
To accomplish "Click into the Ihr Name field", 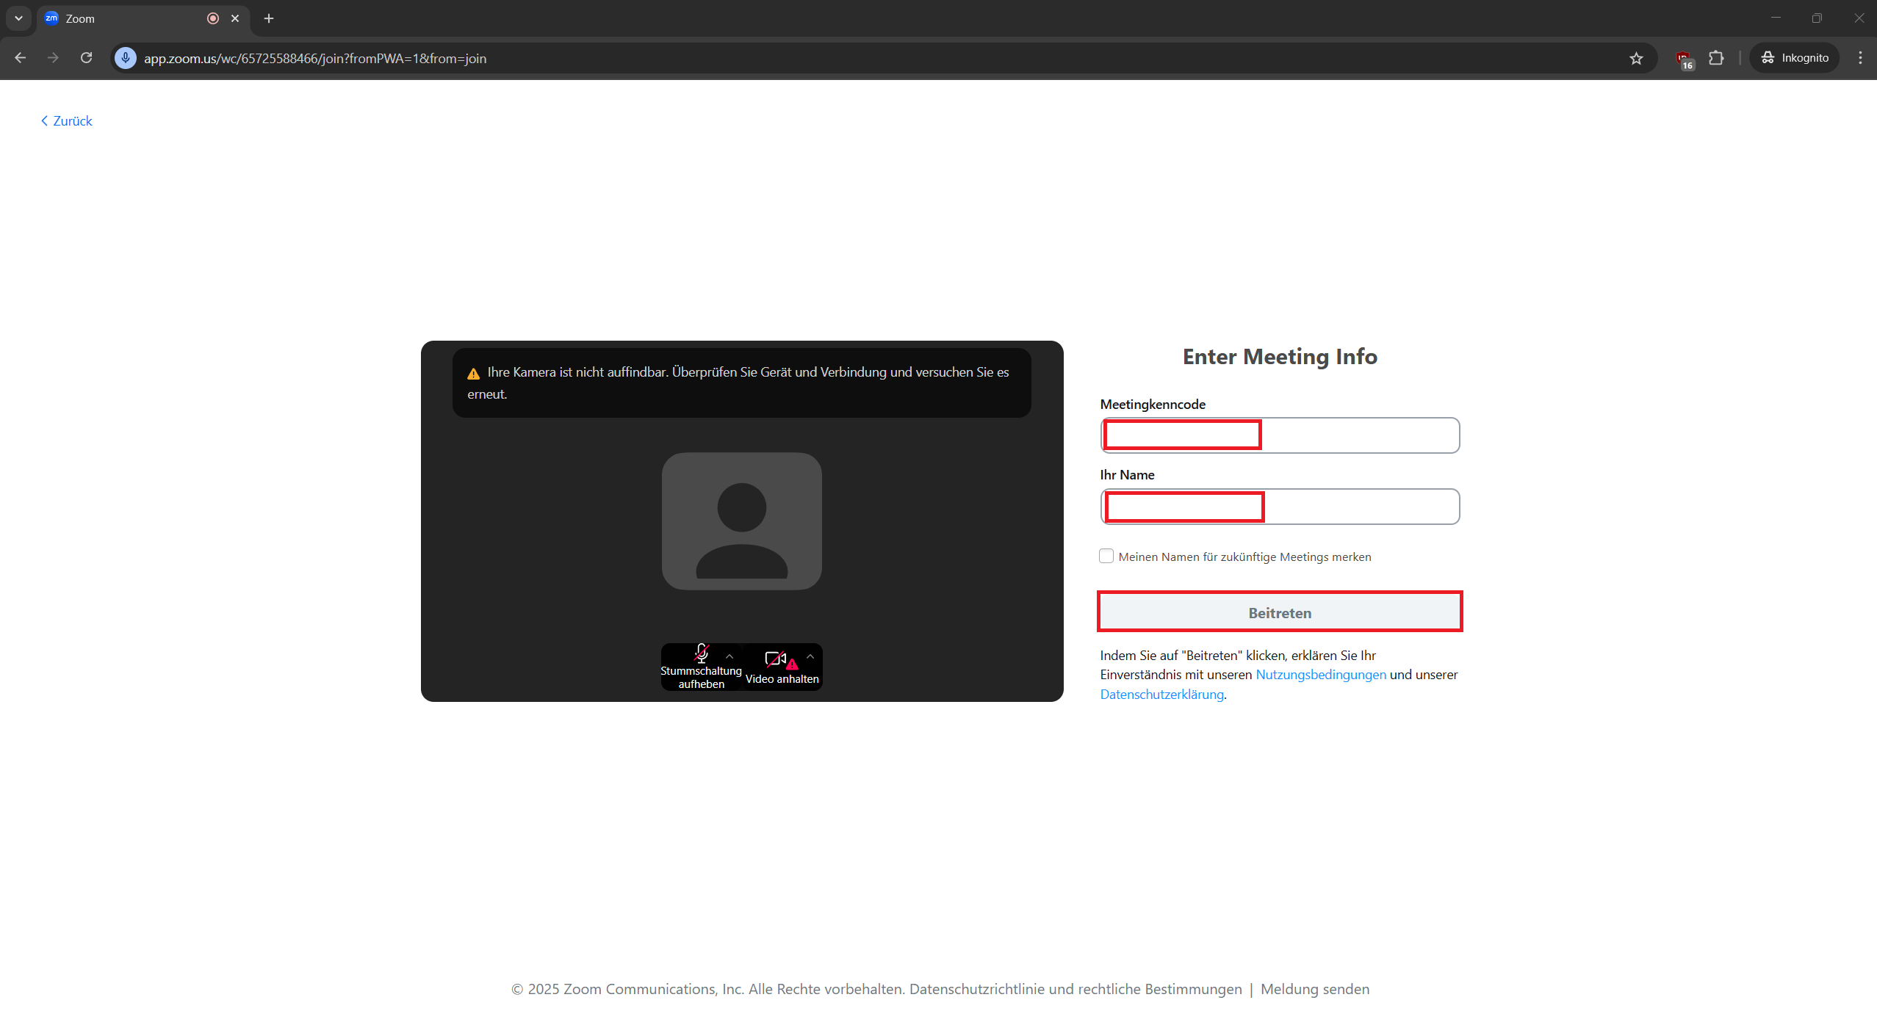I will pyautogui.click(x=1279, y=507).
